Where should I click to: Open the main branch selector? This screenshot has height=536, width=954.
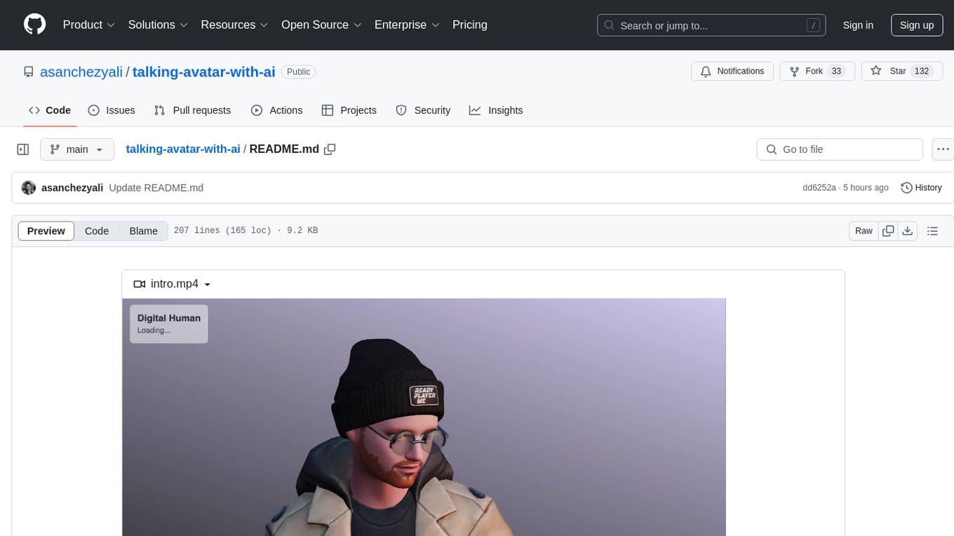coord(76,149)
